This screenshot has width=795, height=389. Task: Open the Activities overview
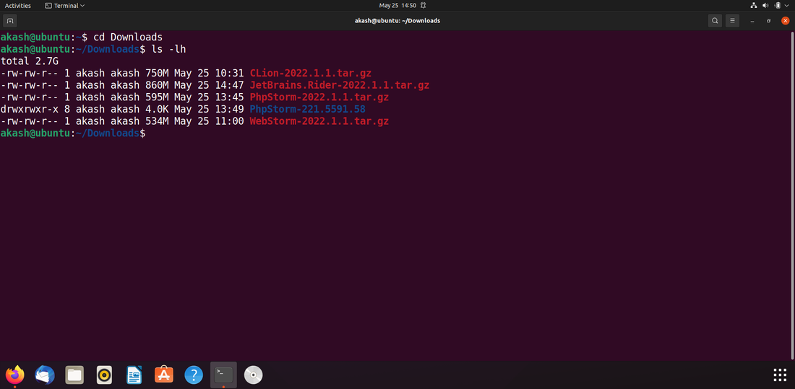coord(18,6)
